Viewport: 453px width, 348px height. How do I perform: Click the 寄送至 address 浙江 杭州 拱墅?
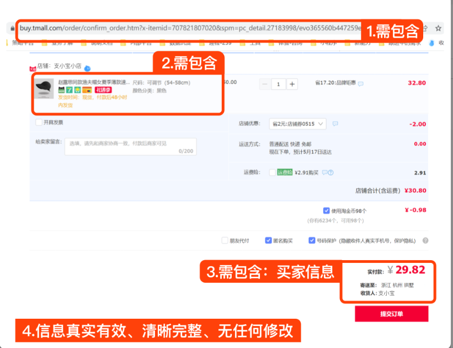(397, 285)
